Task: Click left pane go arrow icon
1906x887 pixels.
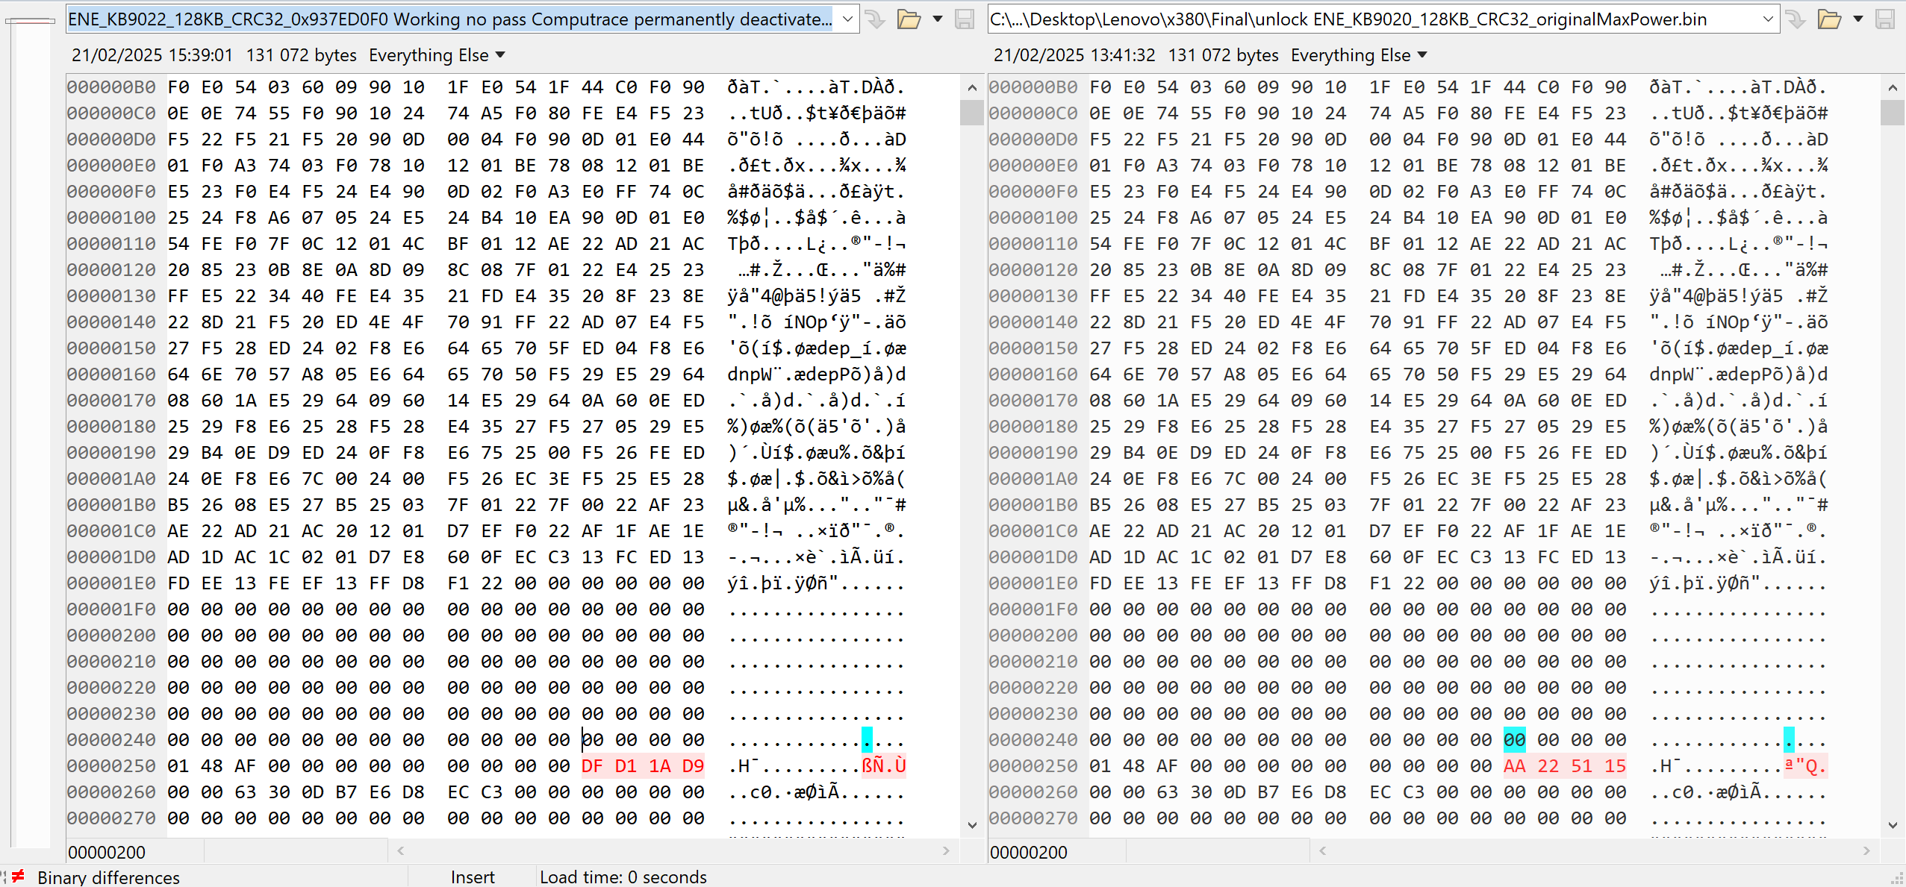Action: click(876, 19)
